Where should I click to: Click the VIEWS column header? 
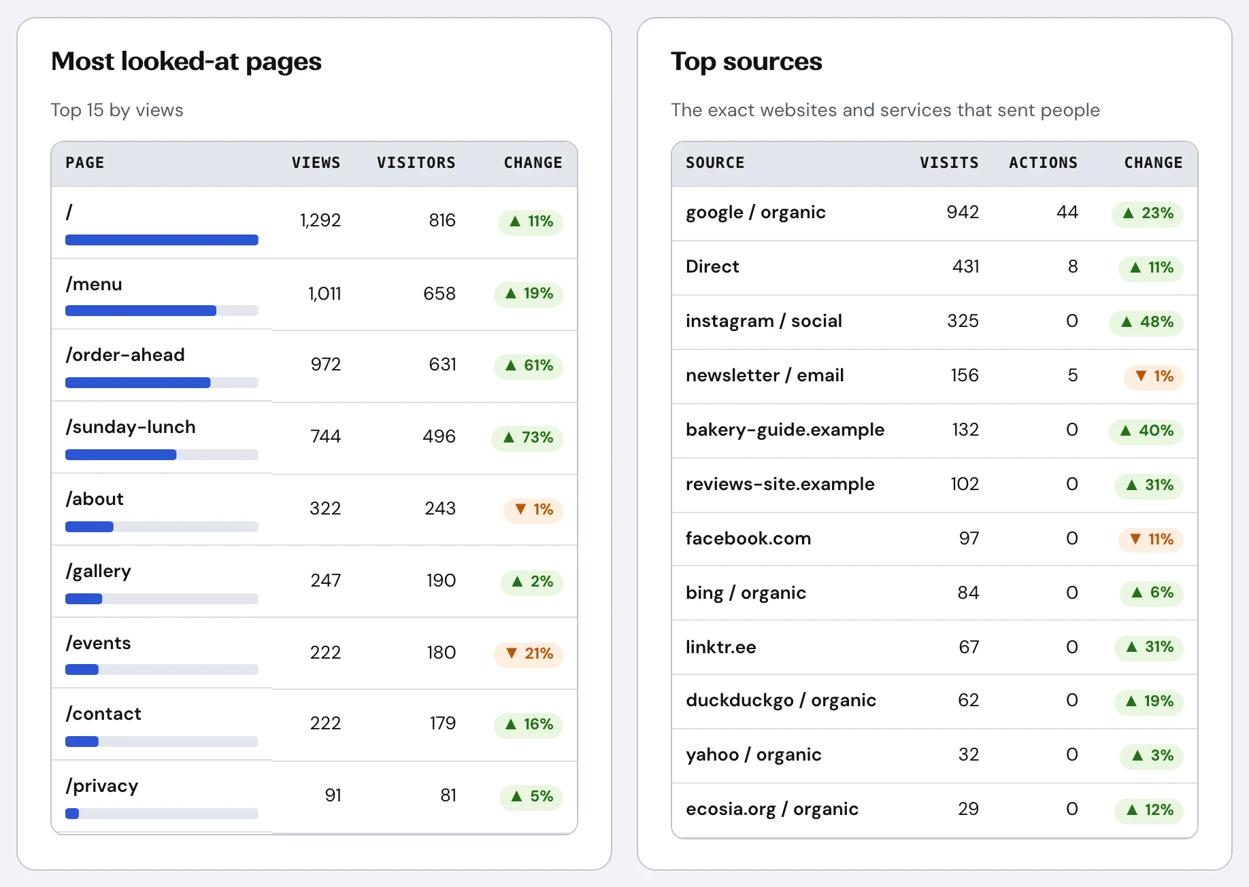pyautogui.click(x=316, y=163)
